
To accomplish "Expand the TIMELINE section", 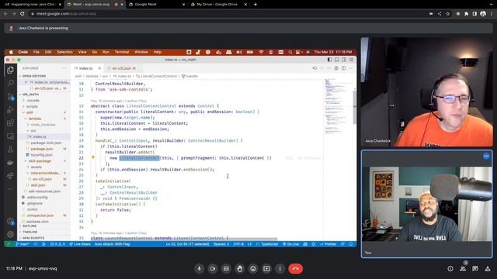I will pyautogui.click(x=30, y=232).
